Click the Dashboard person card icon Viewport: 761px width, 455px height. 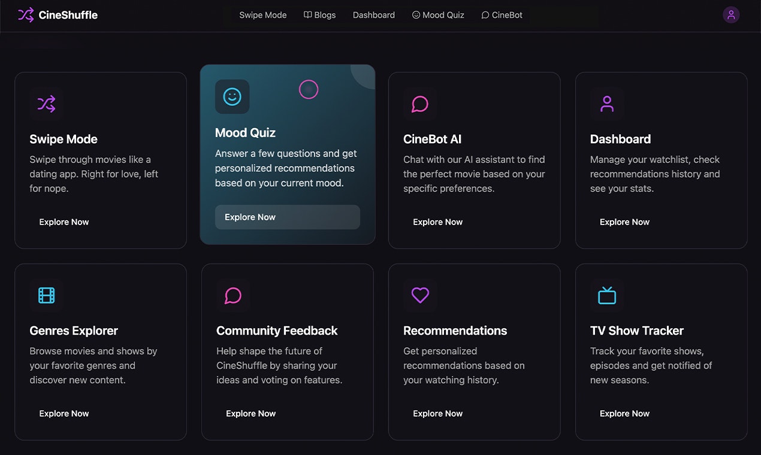tap(607, 104)
